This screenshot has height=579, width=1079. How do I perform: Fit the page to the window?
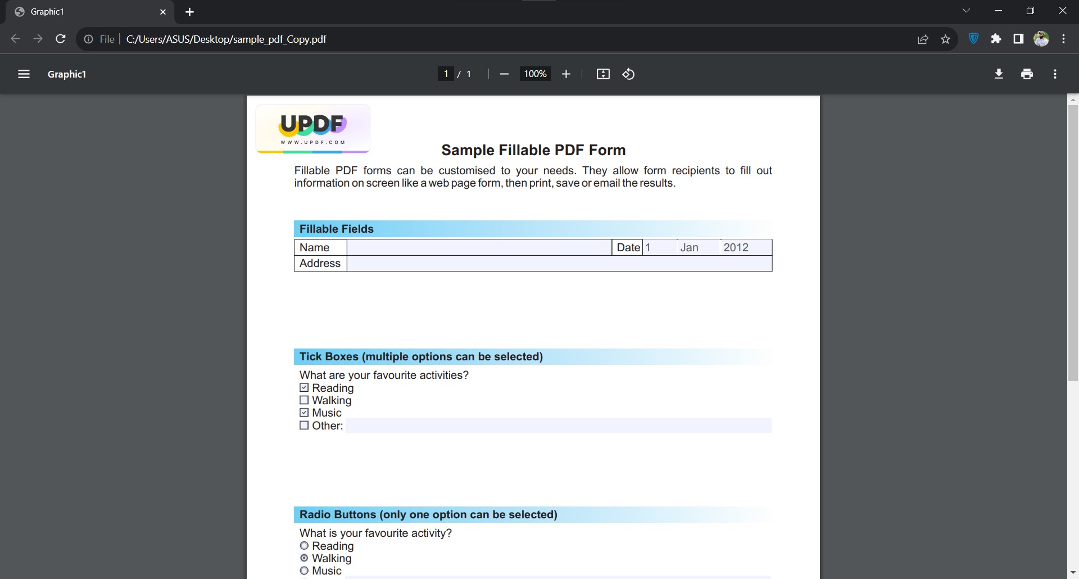pos(602,74)
